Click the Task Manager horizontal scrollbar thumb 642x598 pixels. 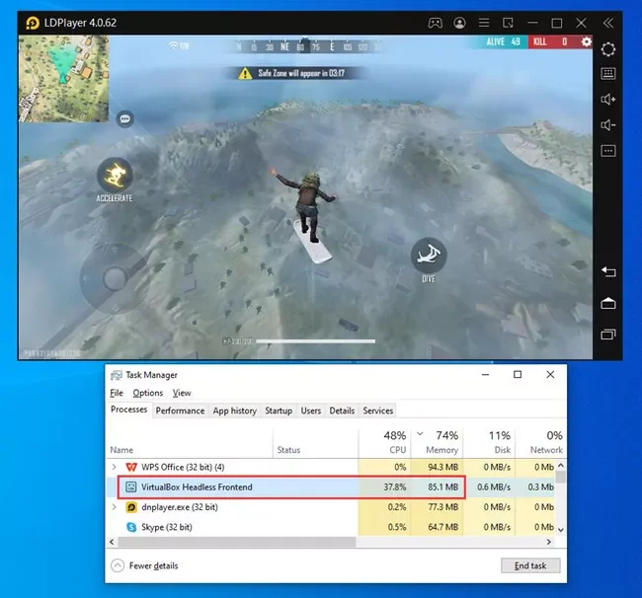pos(237,542)
